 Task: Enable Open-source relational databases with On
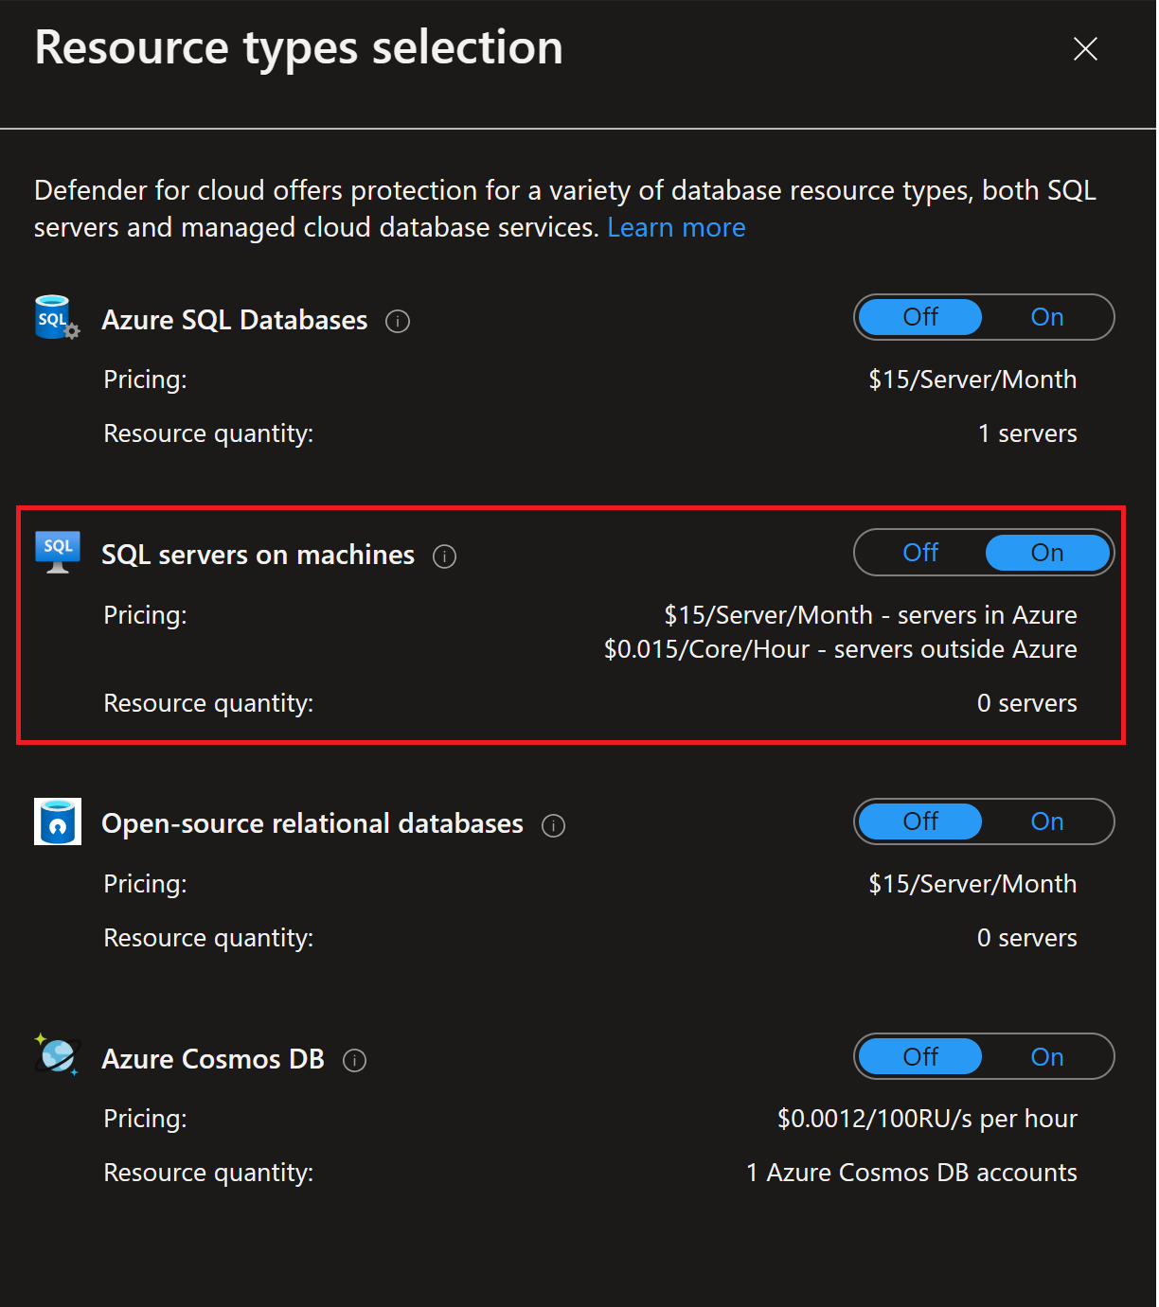pos(1047,821)
